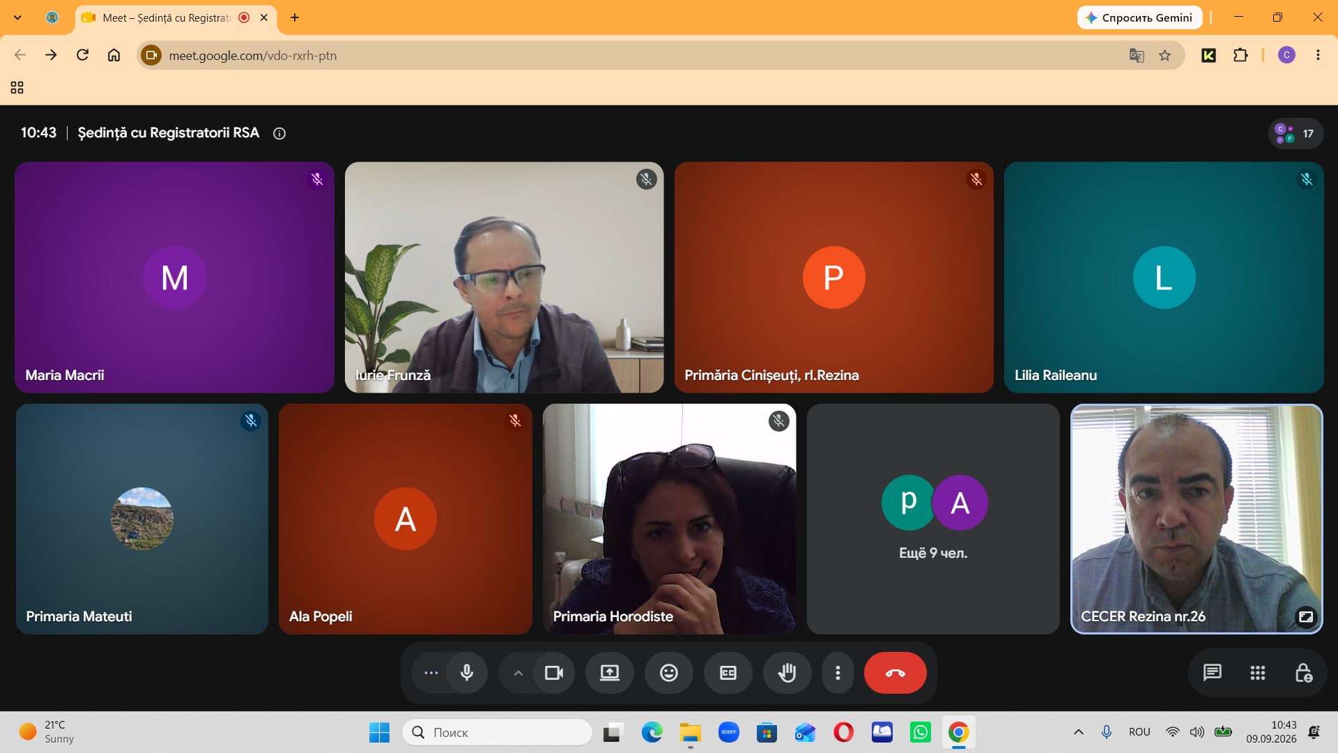Image resolution: width=1338 pixels, height=753 pixels.
Task: Expand video settings chevron
Action: pyautogui.click(x=518, y=673)
